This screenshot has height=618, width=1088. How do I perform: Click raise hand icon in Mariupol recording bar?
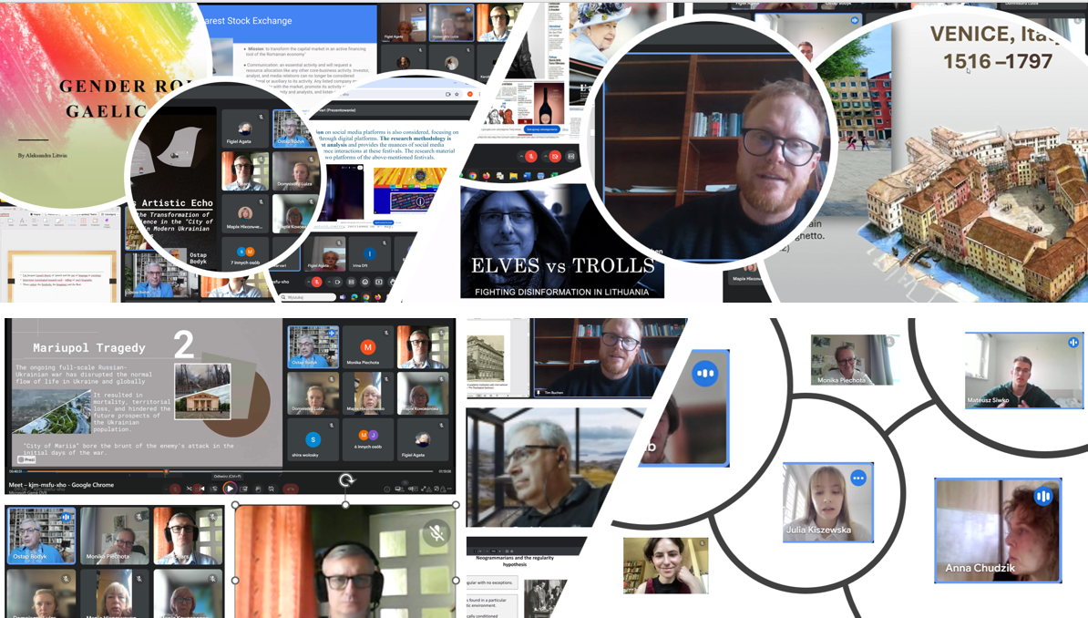click(258, 489)
